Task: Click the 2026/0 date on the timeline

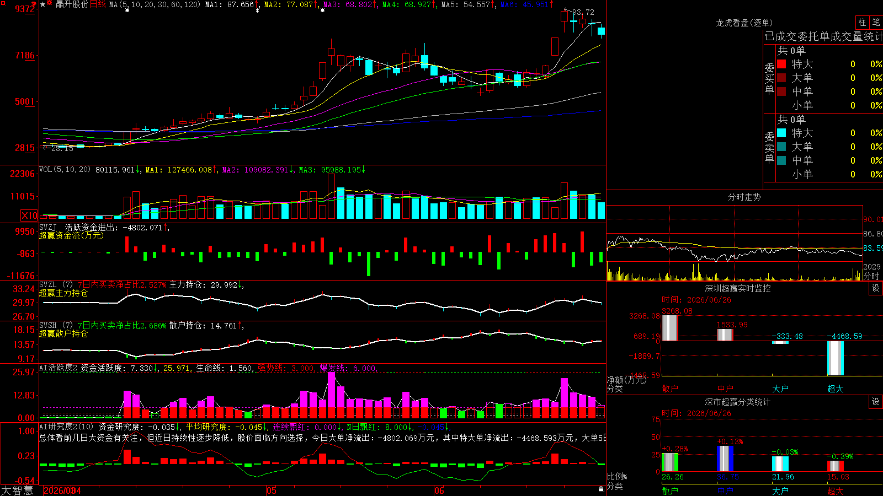Action: tap(60, 490)
